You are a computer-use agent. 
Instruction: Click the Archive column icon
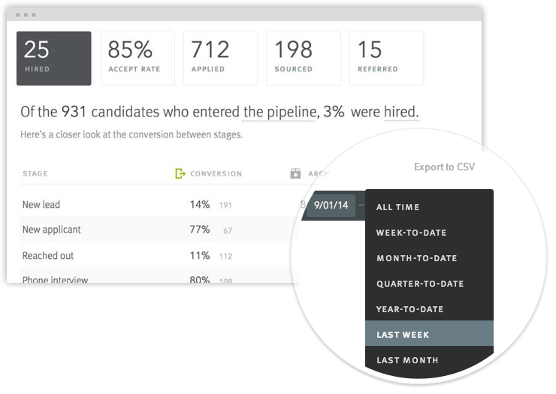tap(296, 174)
